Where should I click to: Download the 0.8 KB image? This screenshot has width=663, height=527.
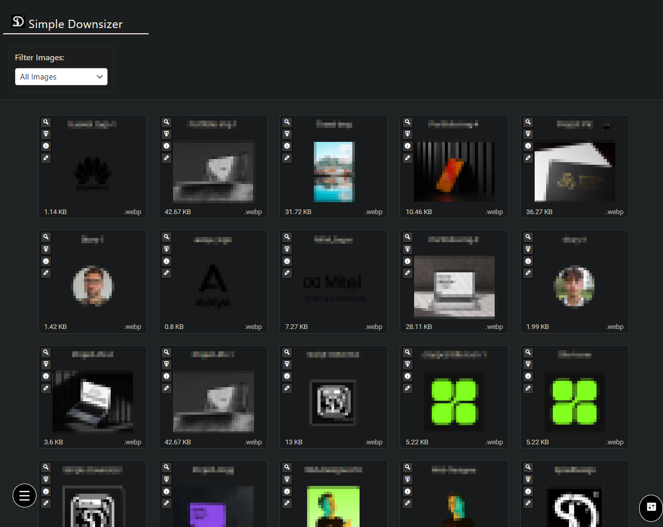click(167, 249)
